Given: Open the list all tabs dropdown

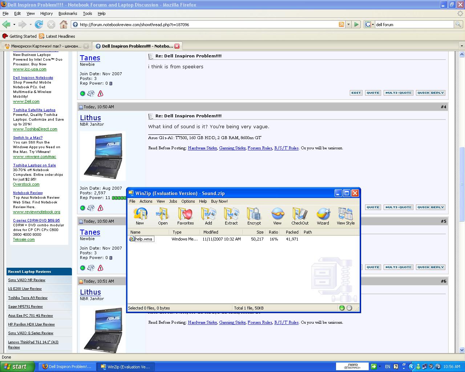Looking at the screenshot, I should coord(462,46).
